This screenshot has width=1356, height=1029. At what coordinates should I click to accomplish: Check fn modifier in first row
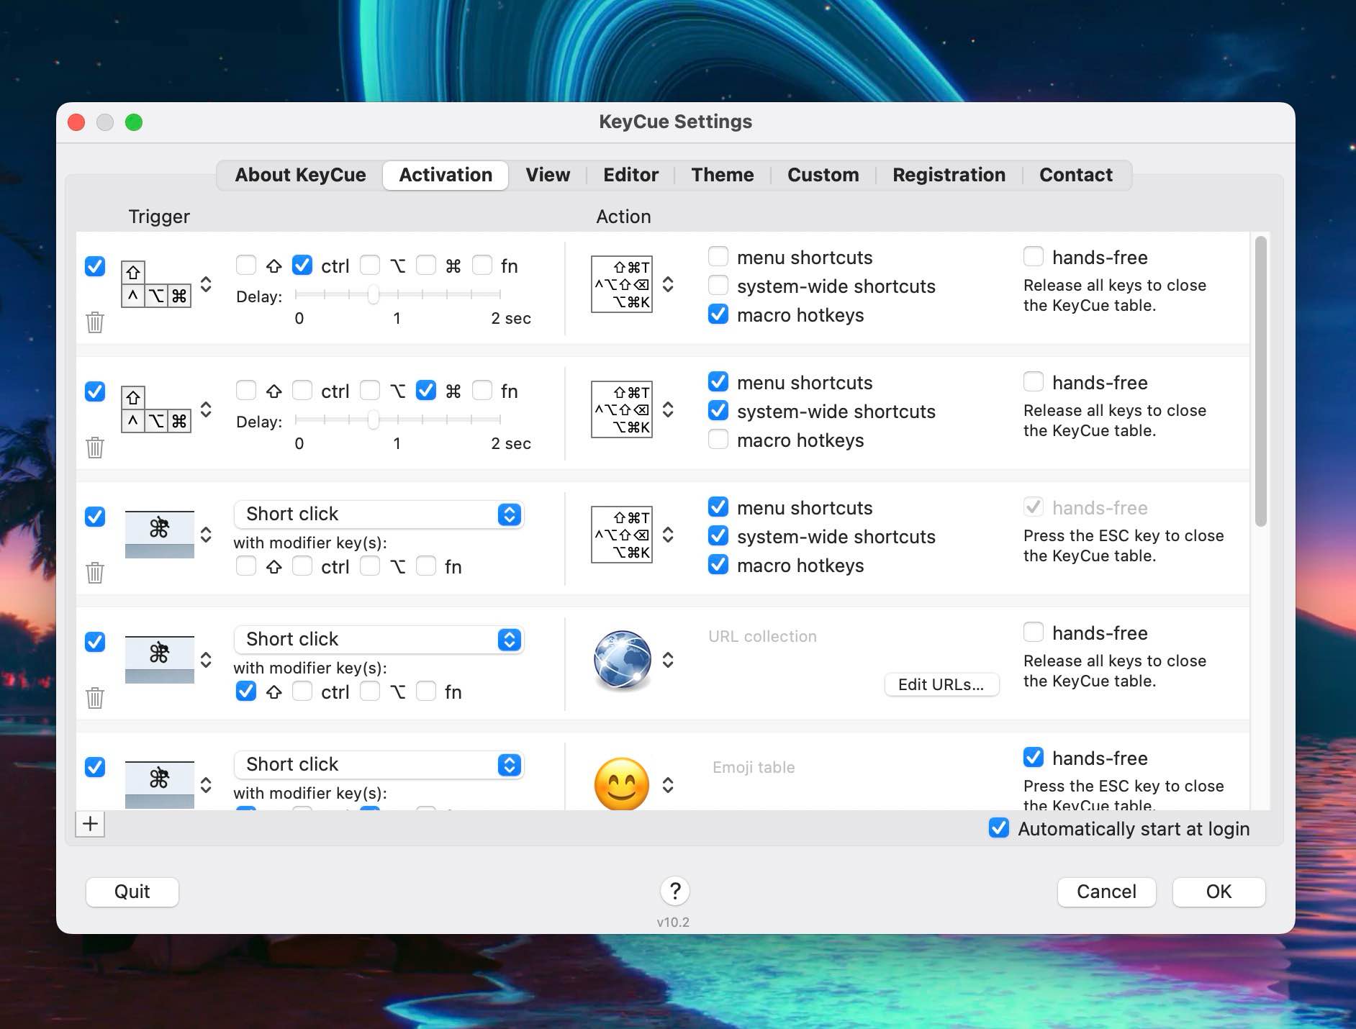(x=482, y=266)
